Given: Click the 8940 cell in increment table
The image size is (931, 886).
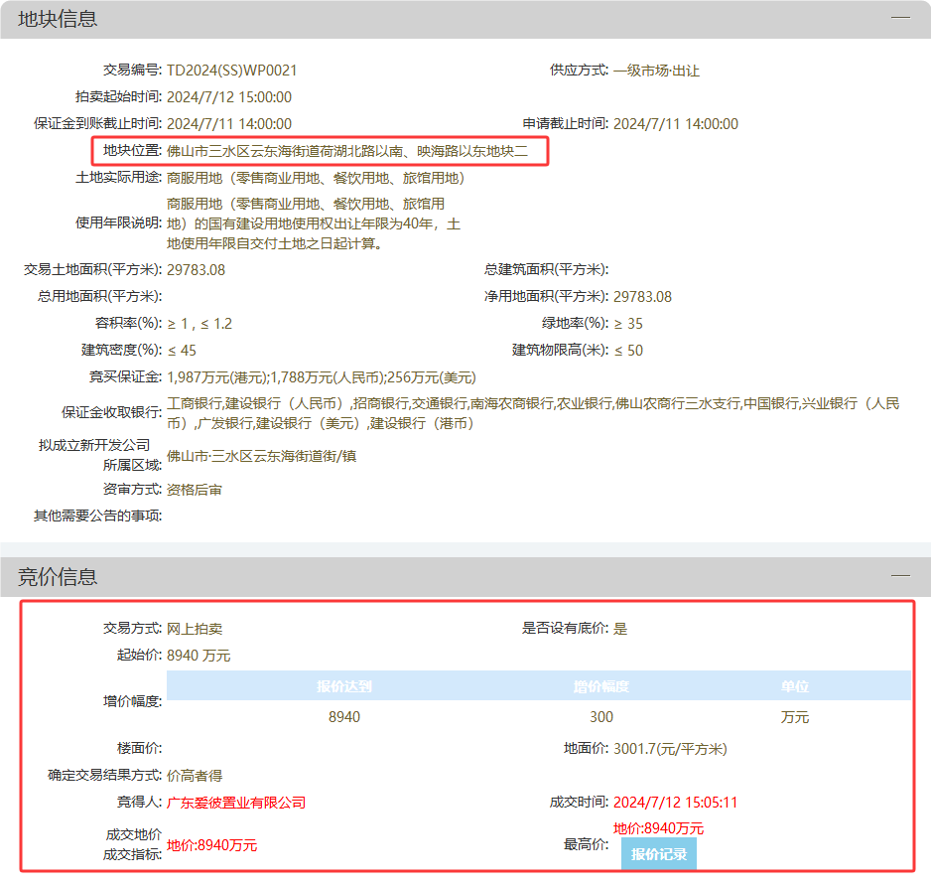Looking at the screenshot, I should (344, 716).
